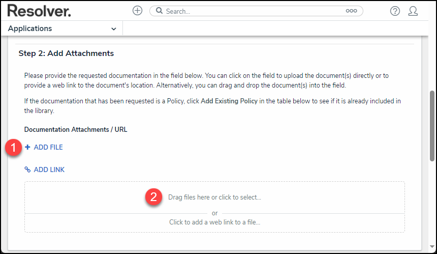Open the Help question mark icon
The height and width of the screenshot is (254, 437).
coord(395,11)
